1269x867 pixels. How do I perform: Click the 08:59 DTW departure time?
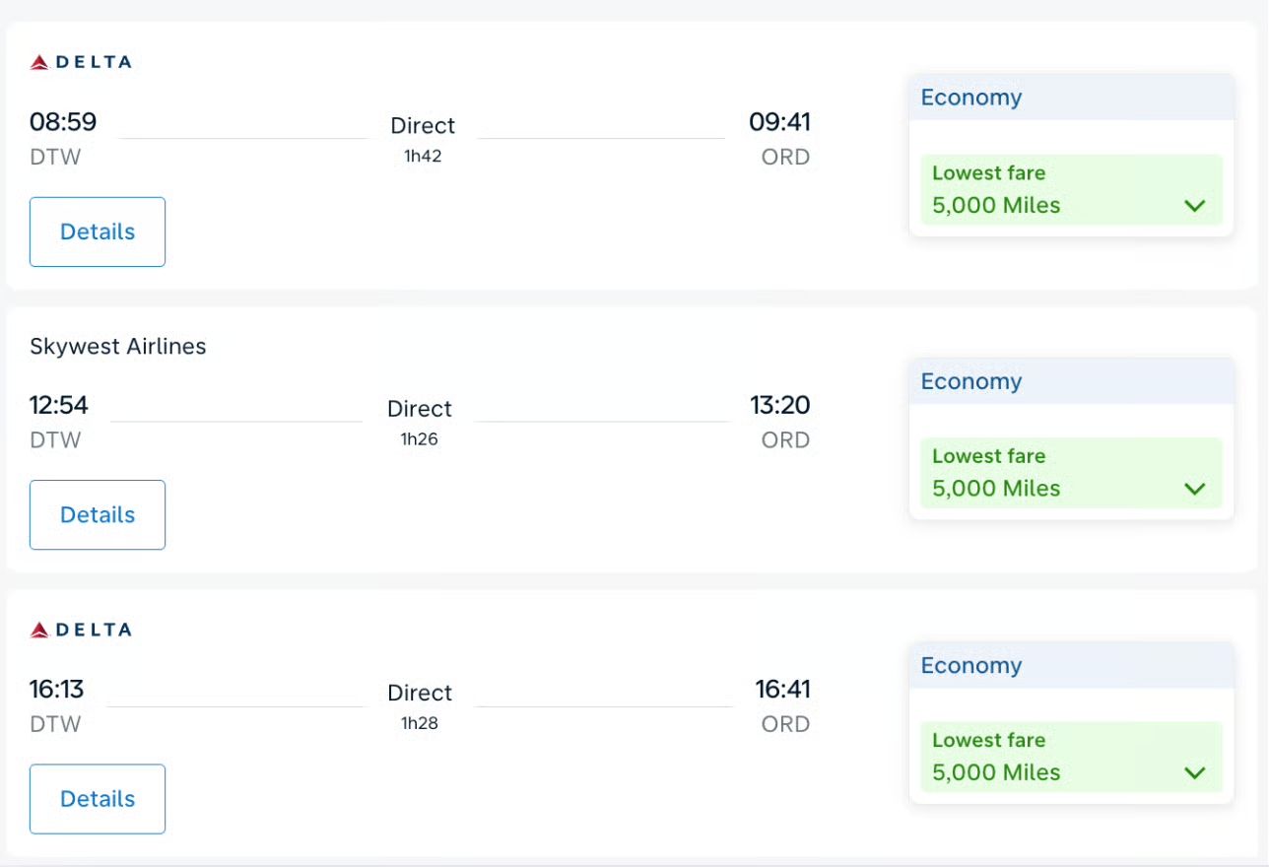click(63, 122)
